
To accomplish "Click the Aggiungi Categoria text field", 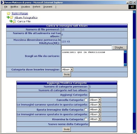I will [x=103, y=95].
